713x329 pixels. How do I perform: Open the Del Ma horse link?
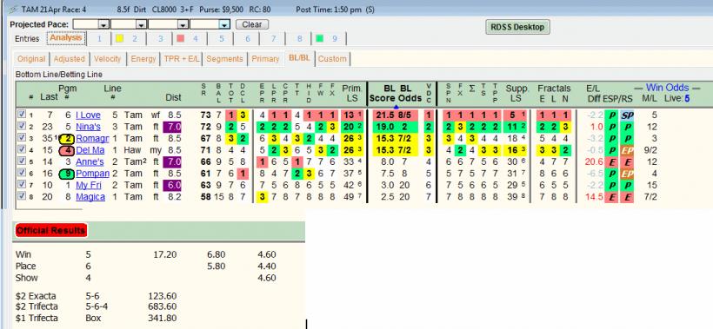[90, 150]
